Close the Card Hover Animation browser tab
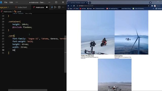This screenshot has height=91, width=162. [x=87, y=3]
